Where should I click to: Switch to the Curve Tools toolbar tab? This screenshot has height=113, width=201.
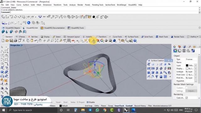(x=117, y=37)
